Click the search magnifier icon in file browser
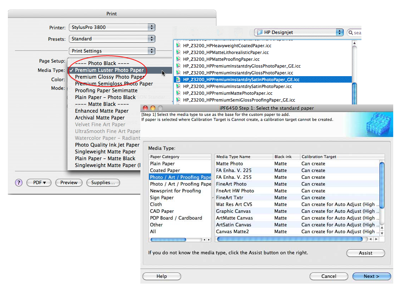The image size is (405, 304). click(350, 33)
